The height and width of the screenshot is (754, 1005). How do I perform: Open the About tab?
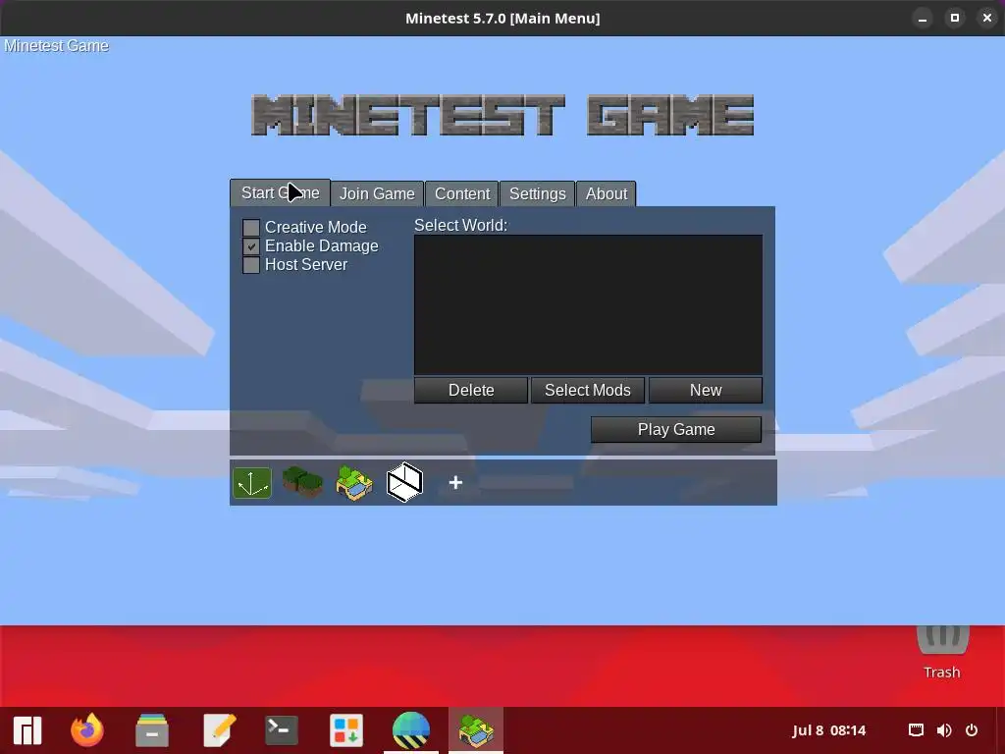pos(607,193)
